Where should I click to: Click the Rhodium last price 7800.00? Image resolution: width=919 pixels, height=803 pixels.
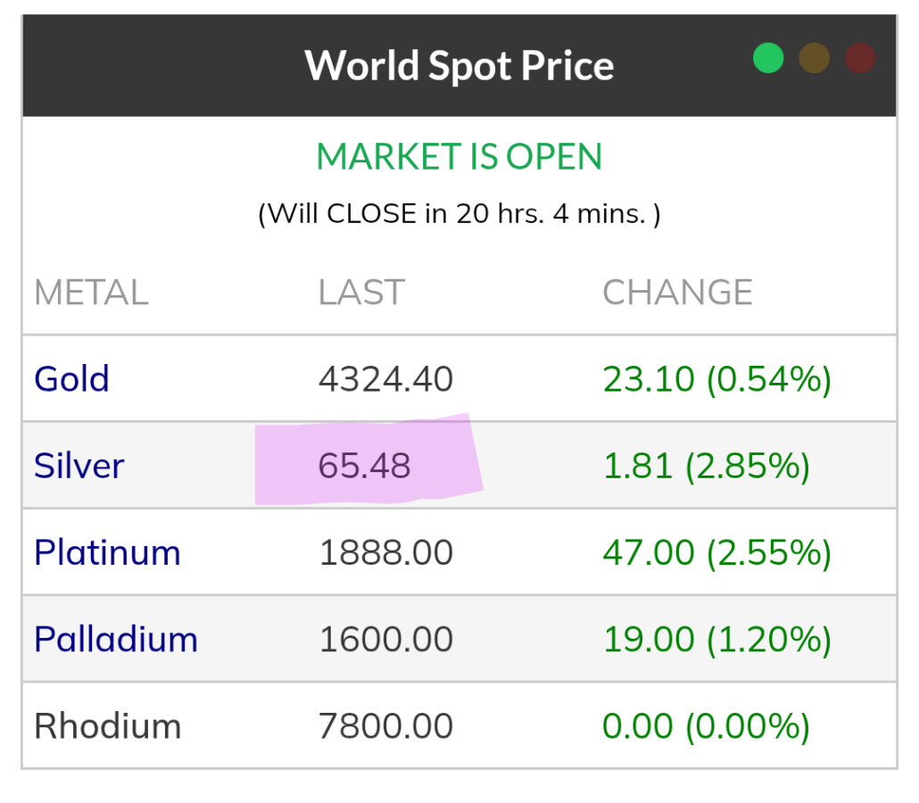click(x=385, y=726)
